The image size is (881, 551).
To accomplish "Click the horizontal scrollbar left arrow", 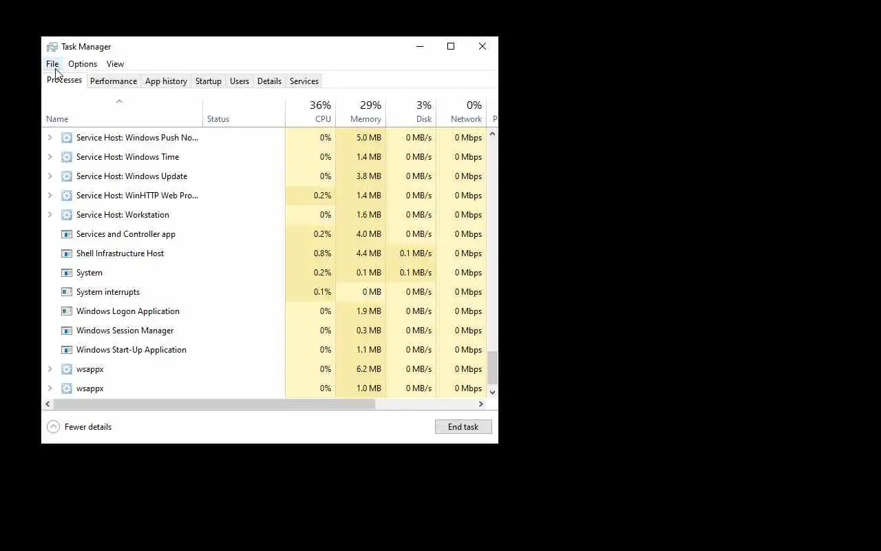I will [x=47, y=404].
